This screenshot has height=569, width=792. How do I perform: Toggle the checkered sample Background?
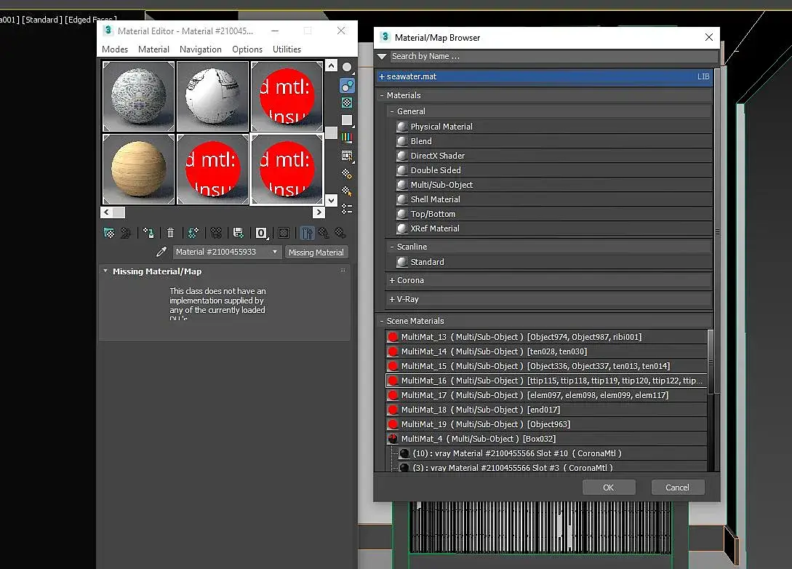[347, 103]
